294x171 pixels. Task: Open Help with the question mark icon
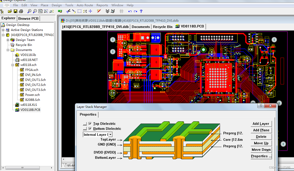pos(141,11)
